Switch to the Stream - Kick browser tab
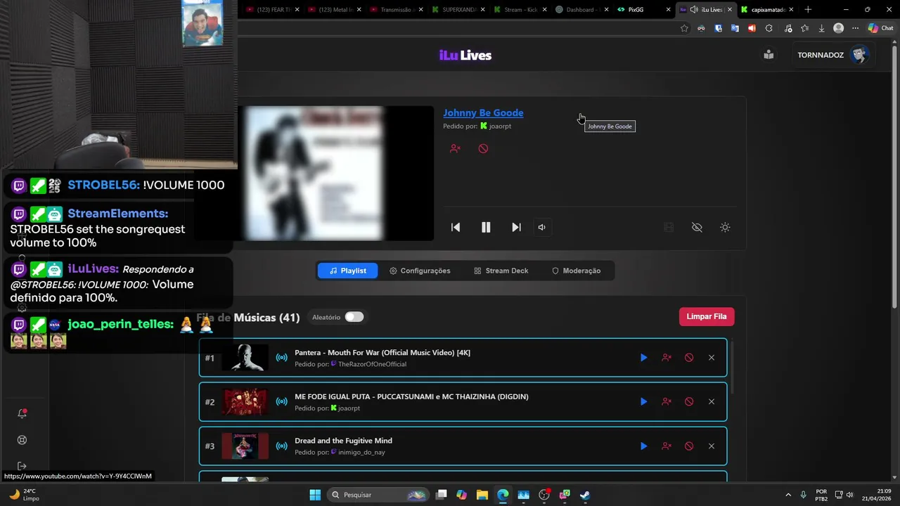The height and width of the screenshot is (506, 900). tap(519, 9)
